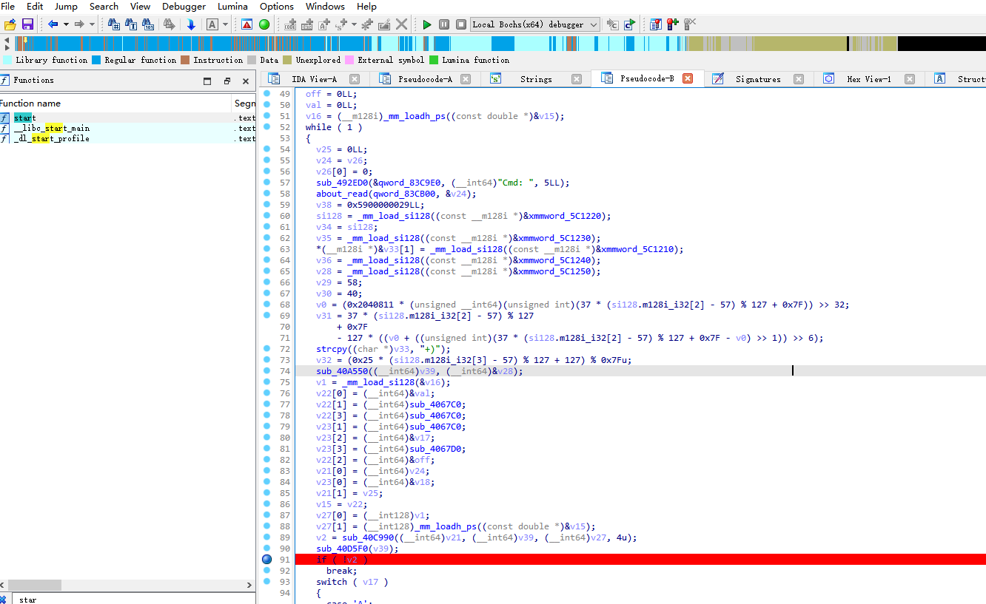Click the add breakpoint icon with green plus
The height and width of the screenshot is (604, 986).
click(673, 24)
